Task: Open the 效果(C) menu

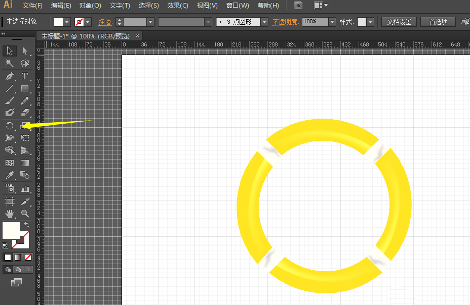Action: [178, 6]
